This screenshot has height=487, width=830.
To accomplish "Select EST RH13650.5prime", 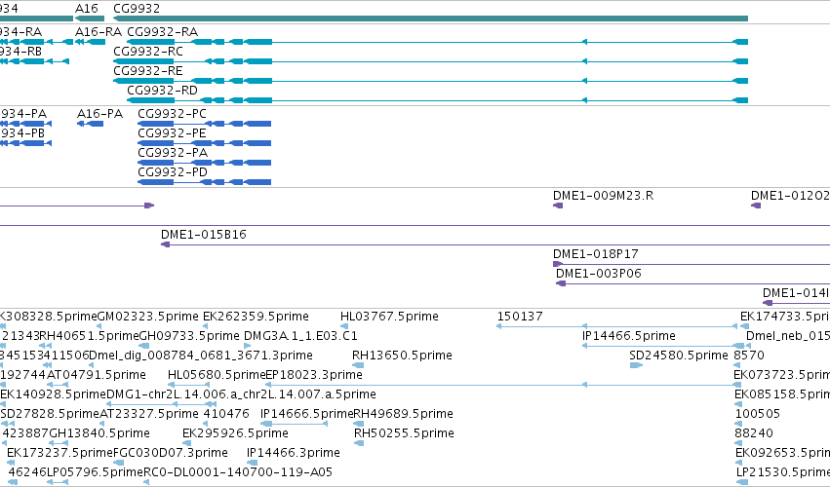I will (x=402, y=356).
